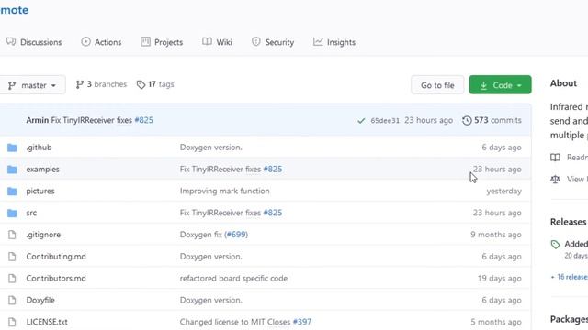The image size is (588, 330).
Task: Open the LICENSE.txt file
Action: click(x=47, y=322)
